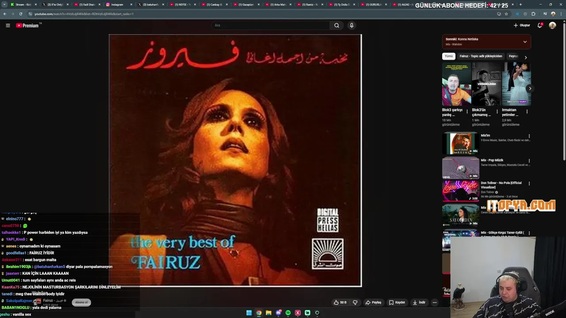Dislike the video with thumbs down

click(x=355, y=303)
